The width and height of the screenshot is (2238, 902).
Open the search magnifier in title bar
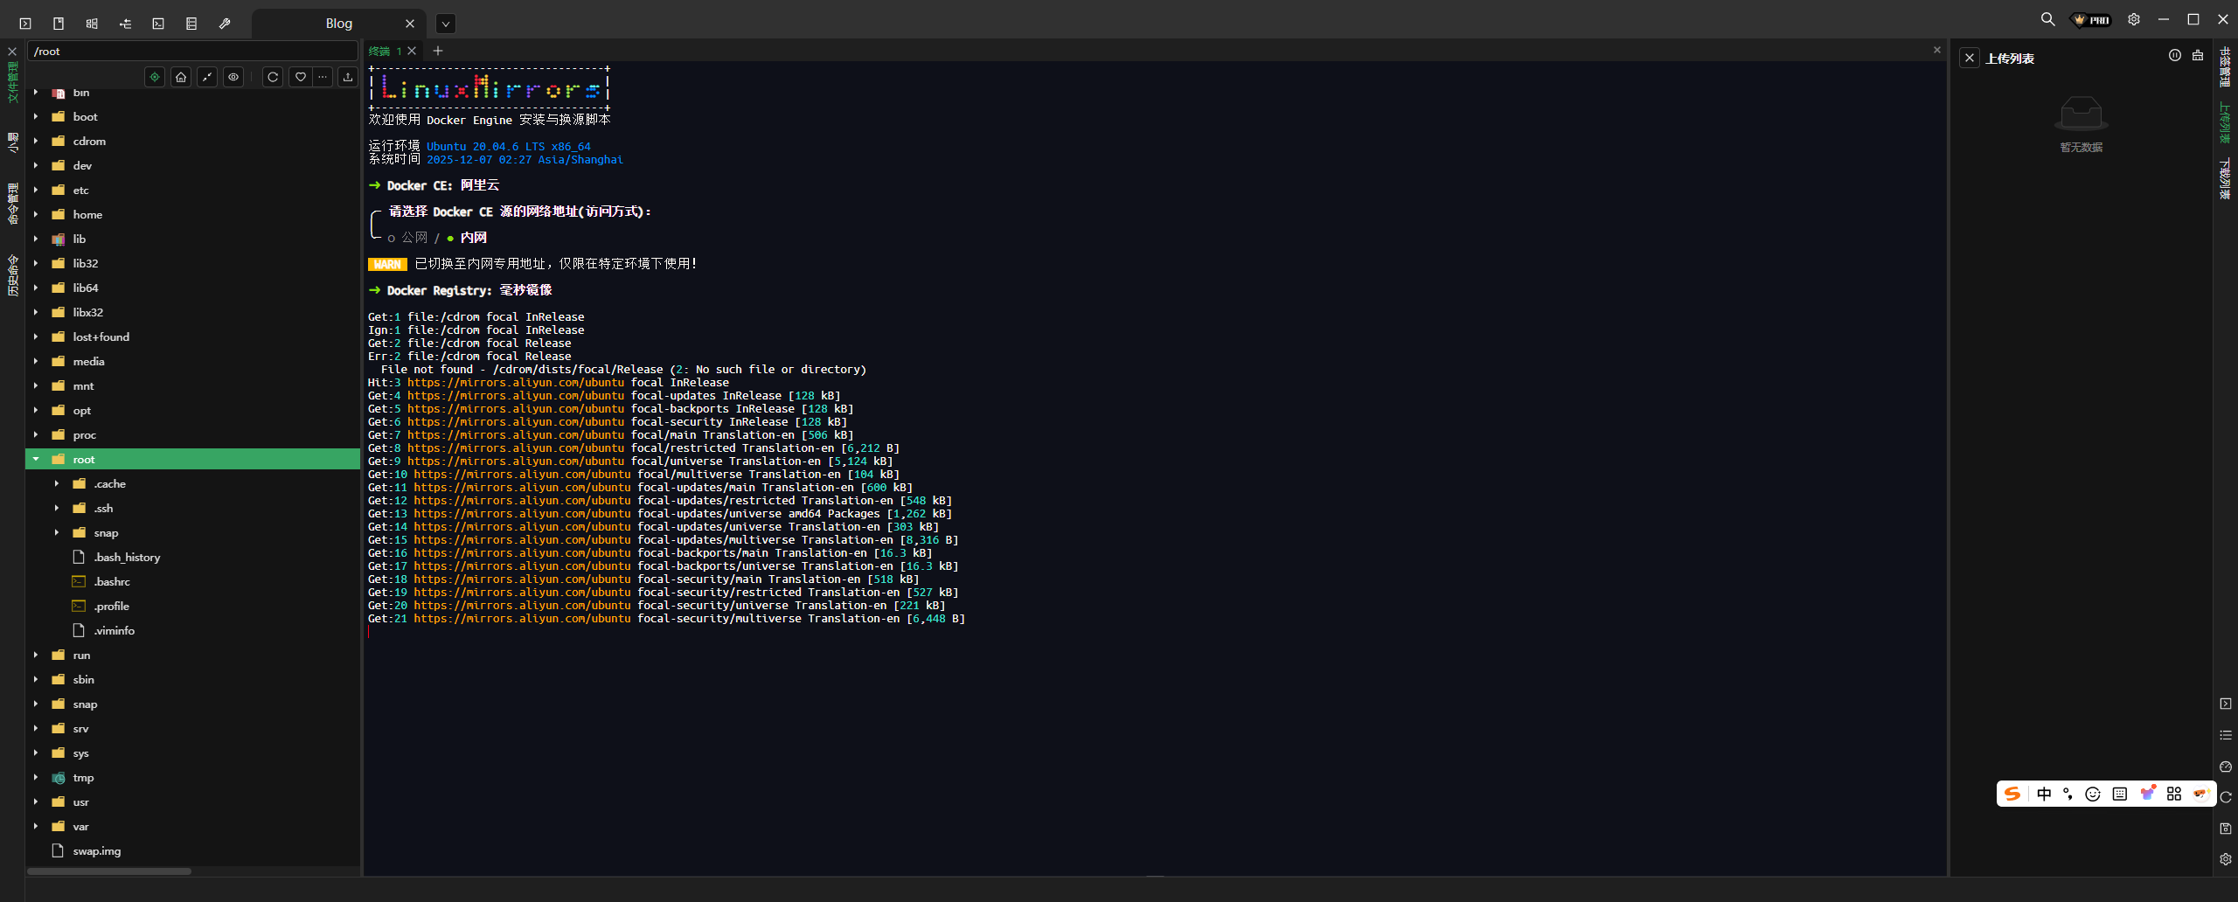[x=2047, y=19]
